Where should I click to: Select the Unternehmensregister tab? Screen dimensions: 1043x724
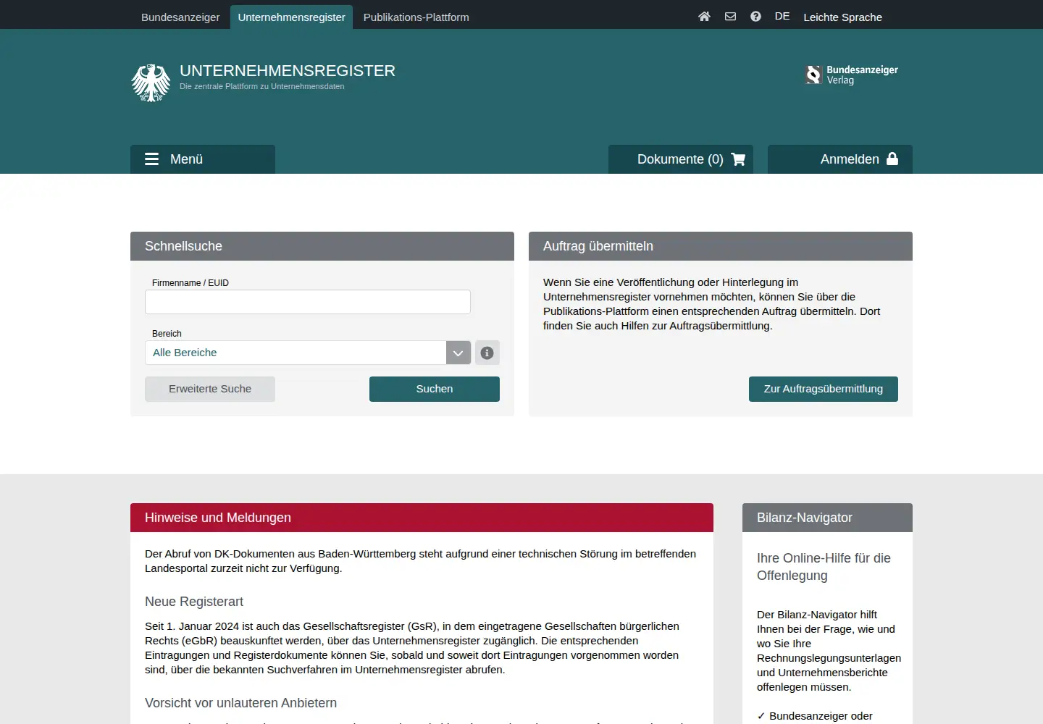click(291, 17)
